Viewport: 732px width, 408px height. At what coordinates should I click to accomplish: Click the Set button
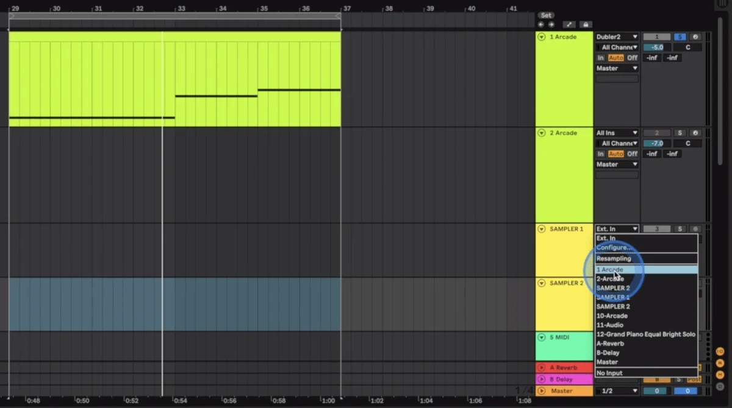point(546,15)
